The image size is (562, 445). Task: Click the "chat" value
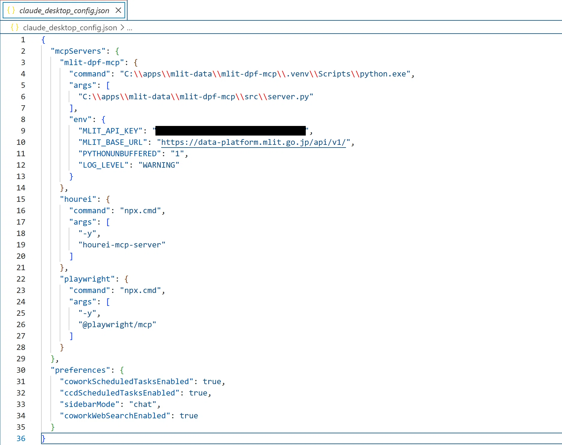(x=143, y=404)
